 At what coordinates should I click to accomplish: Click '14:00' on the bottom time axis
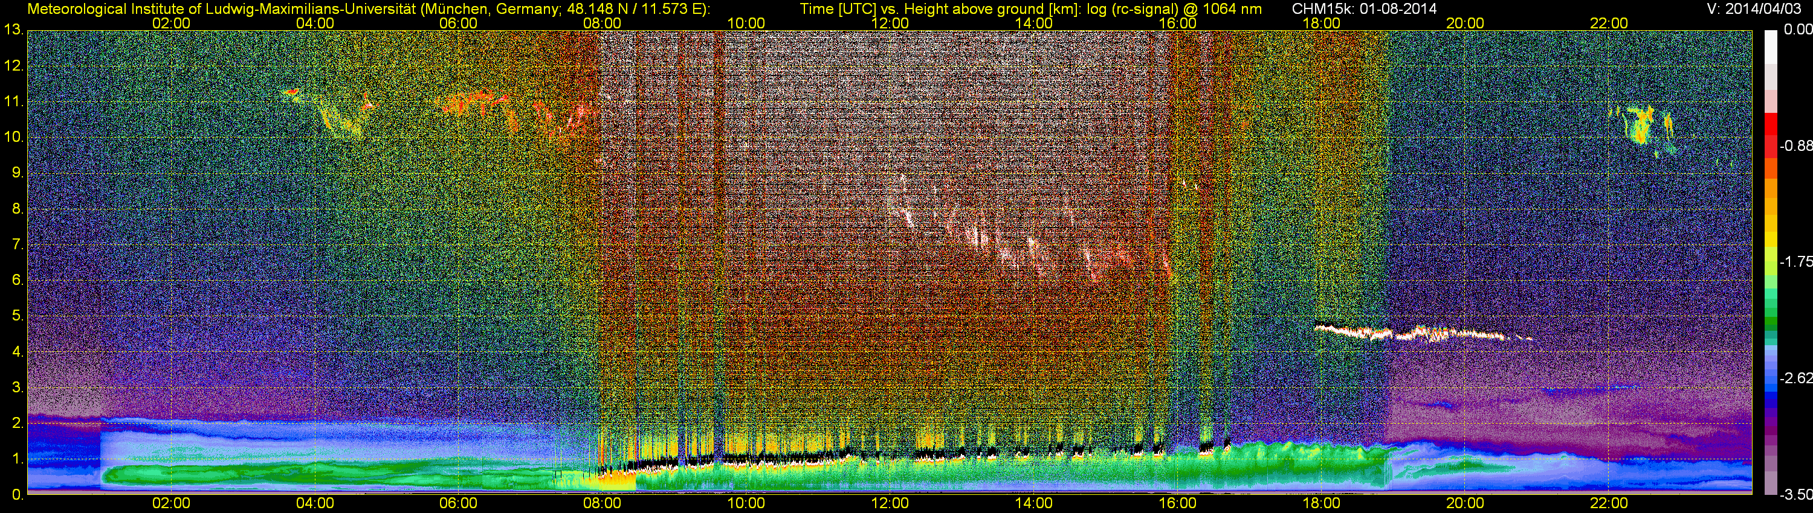pos(1034,503)
